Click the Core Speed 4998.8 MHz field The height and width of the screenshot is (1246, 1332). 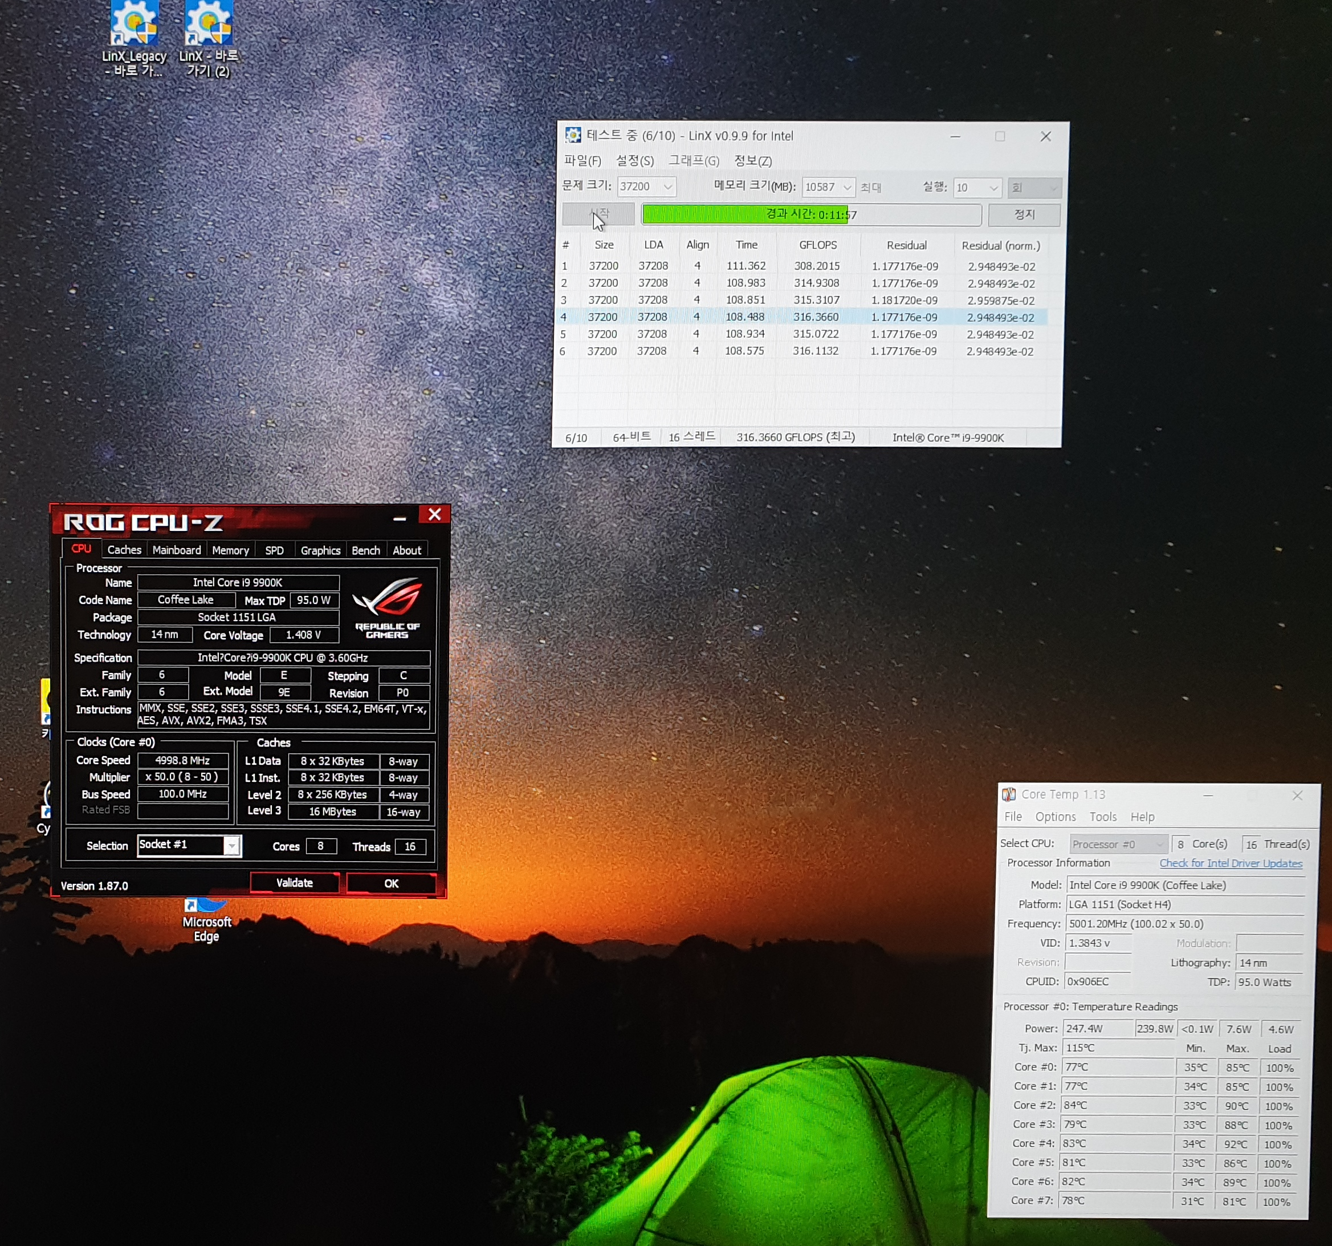[x=183, y=760]
